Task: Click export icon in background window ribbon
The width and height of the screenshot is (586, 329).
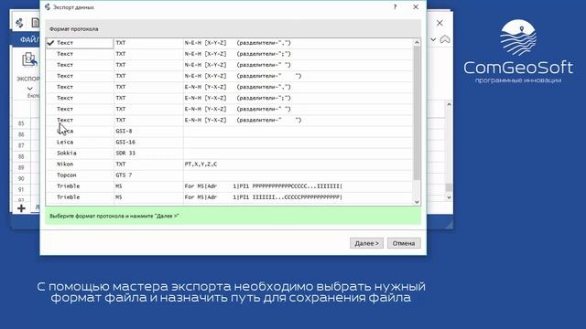Action: point(29,59)
